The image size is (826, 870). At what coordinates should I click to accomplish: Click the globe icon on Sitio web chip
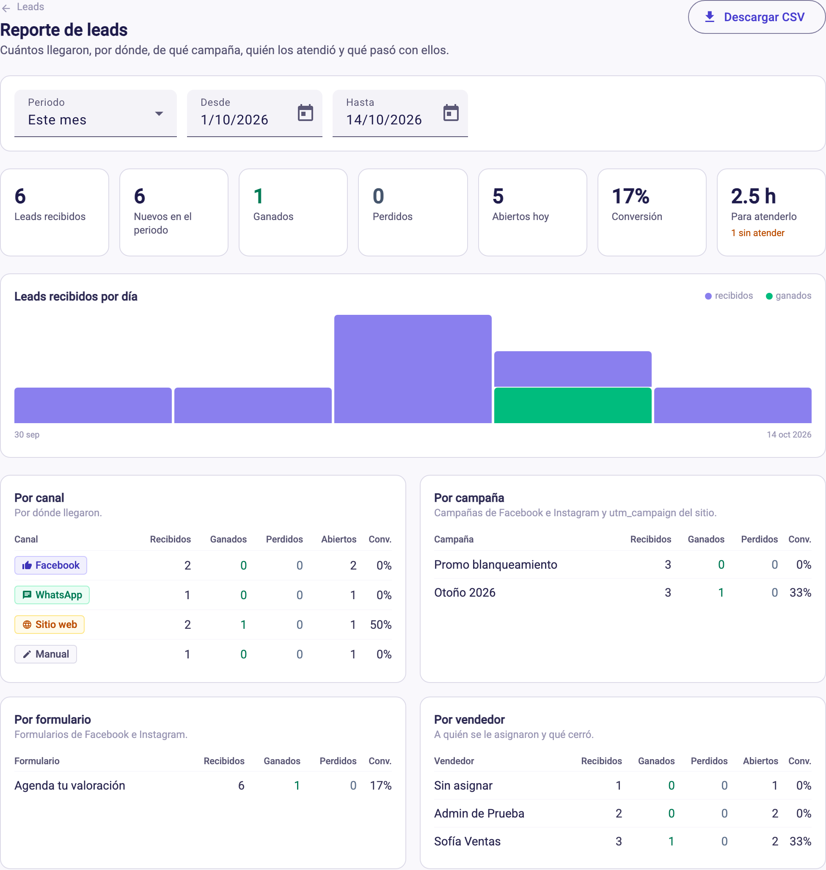pos(27,624)
